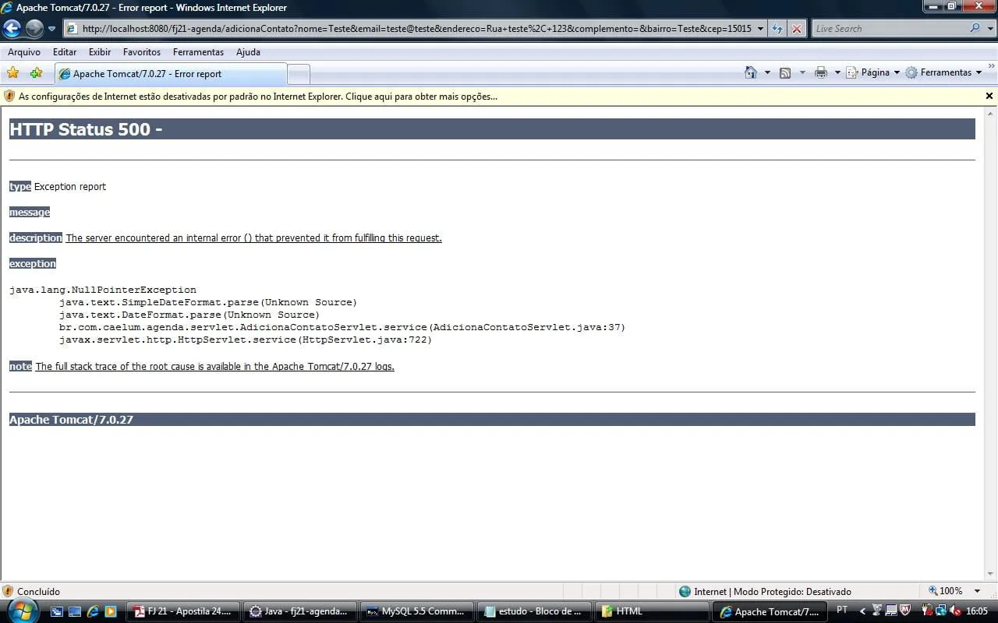Click the vertical scrollbar up arrow
The height and width of the screenshot is (623, 998).
click(990, 114)
